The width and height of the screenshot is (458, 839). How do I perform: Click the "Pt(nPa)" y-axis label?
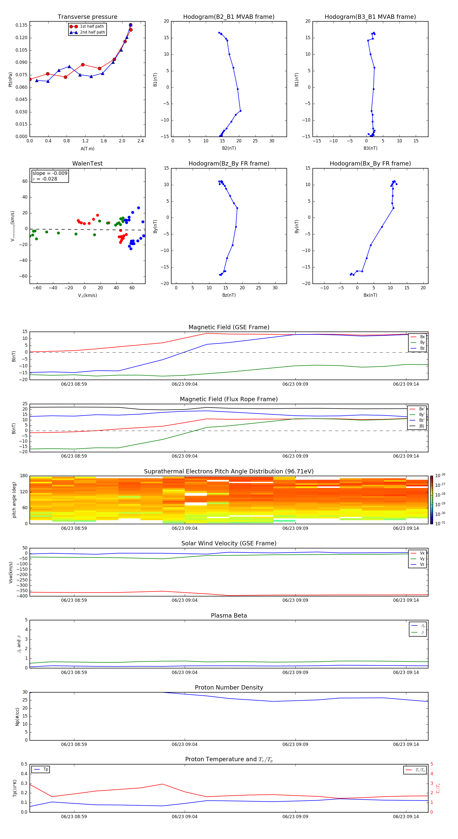pyautogui.click(x=10, y=80)
